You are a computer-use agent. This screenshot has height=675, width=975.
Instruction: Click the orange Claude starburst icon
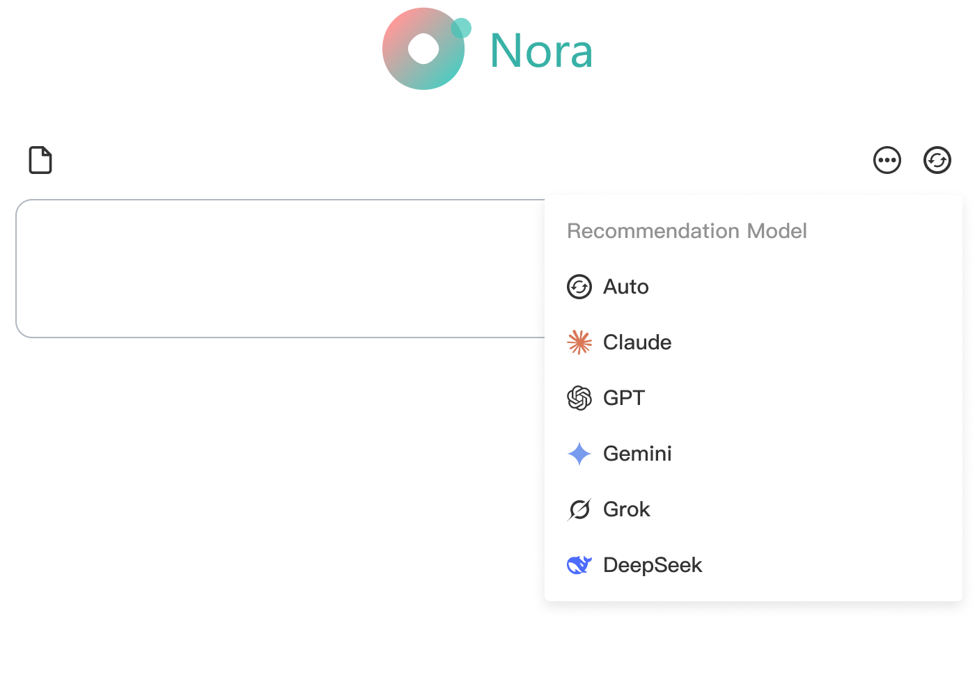[579, 342]
